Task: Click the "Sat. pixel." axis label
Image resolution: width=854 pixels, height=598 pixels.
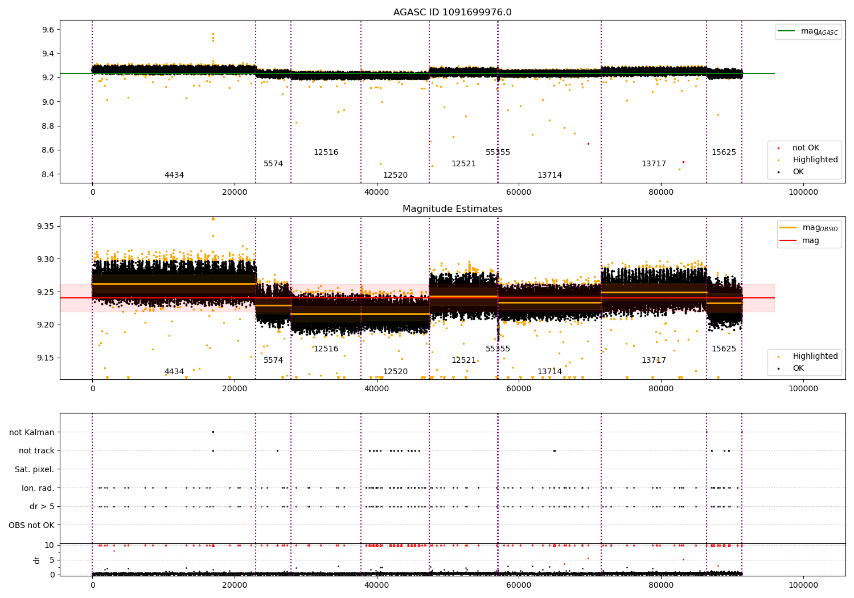Action: click(34, 469)
